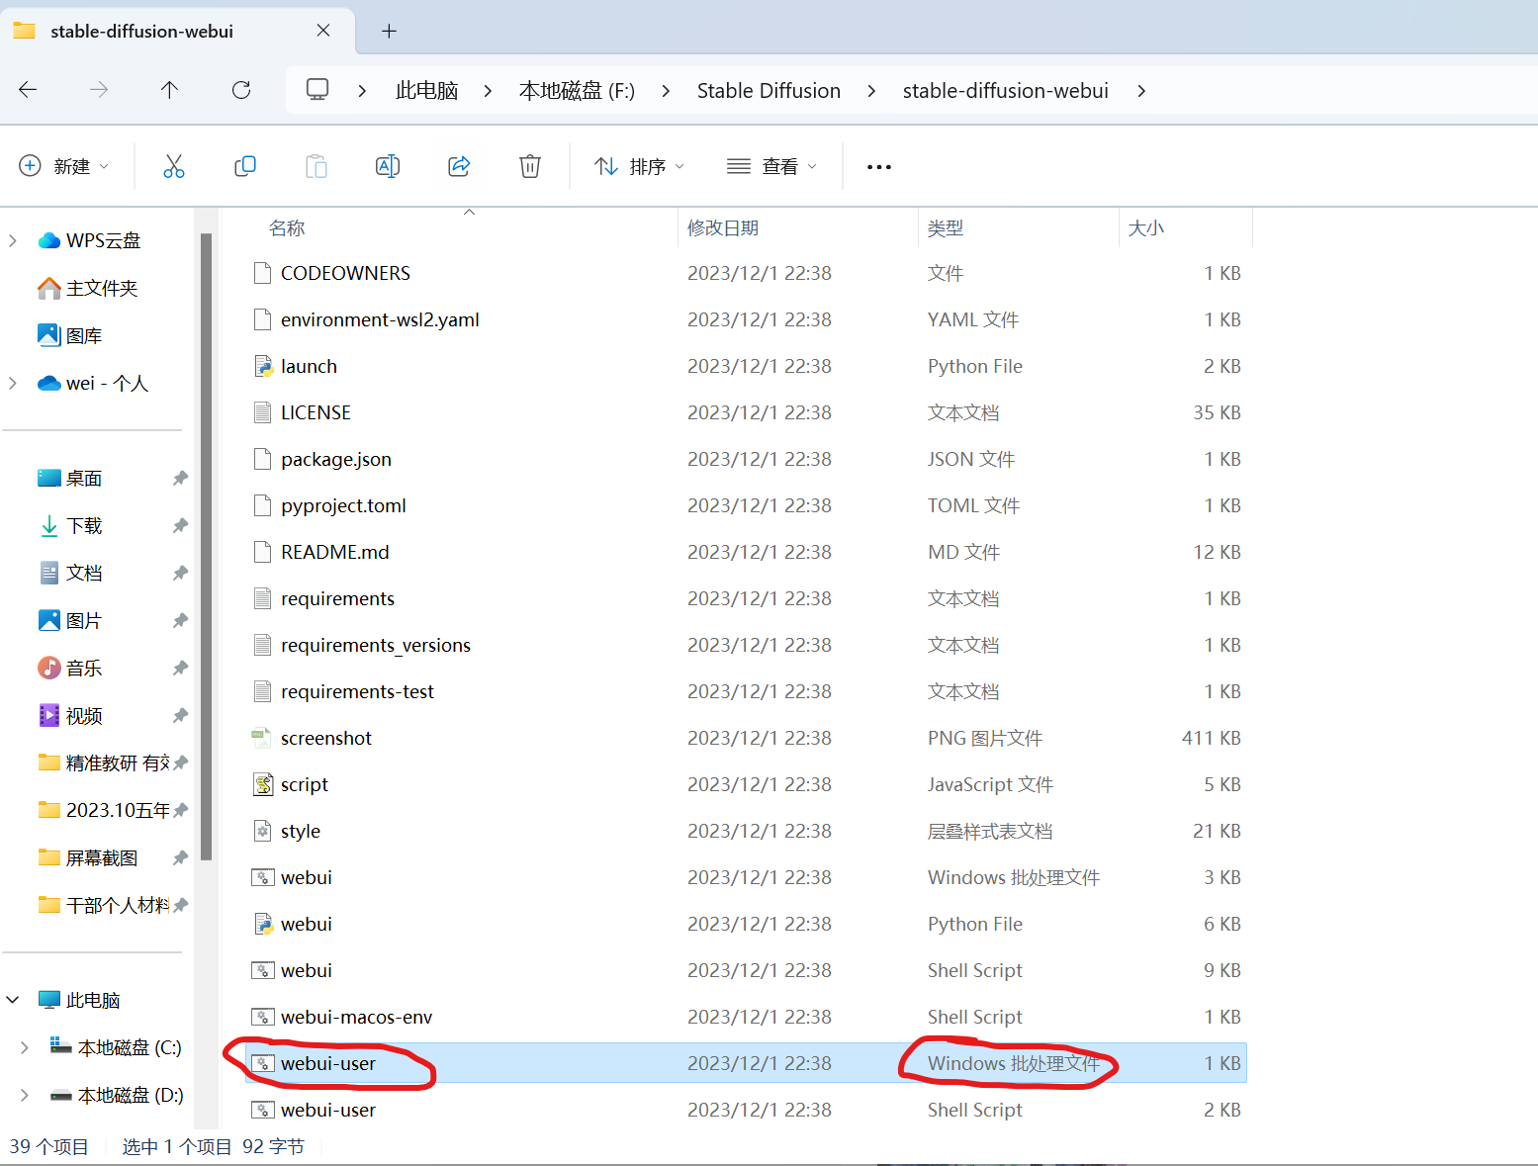Click the CODEOWNERS file icon
The height and width of the screenshot is (1166, 1538).
tap(262, 273)
